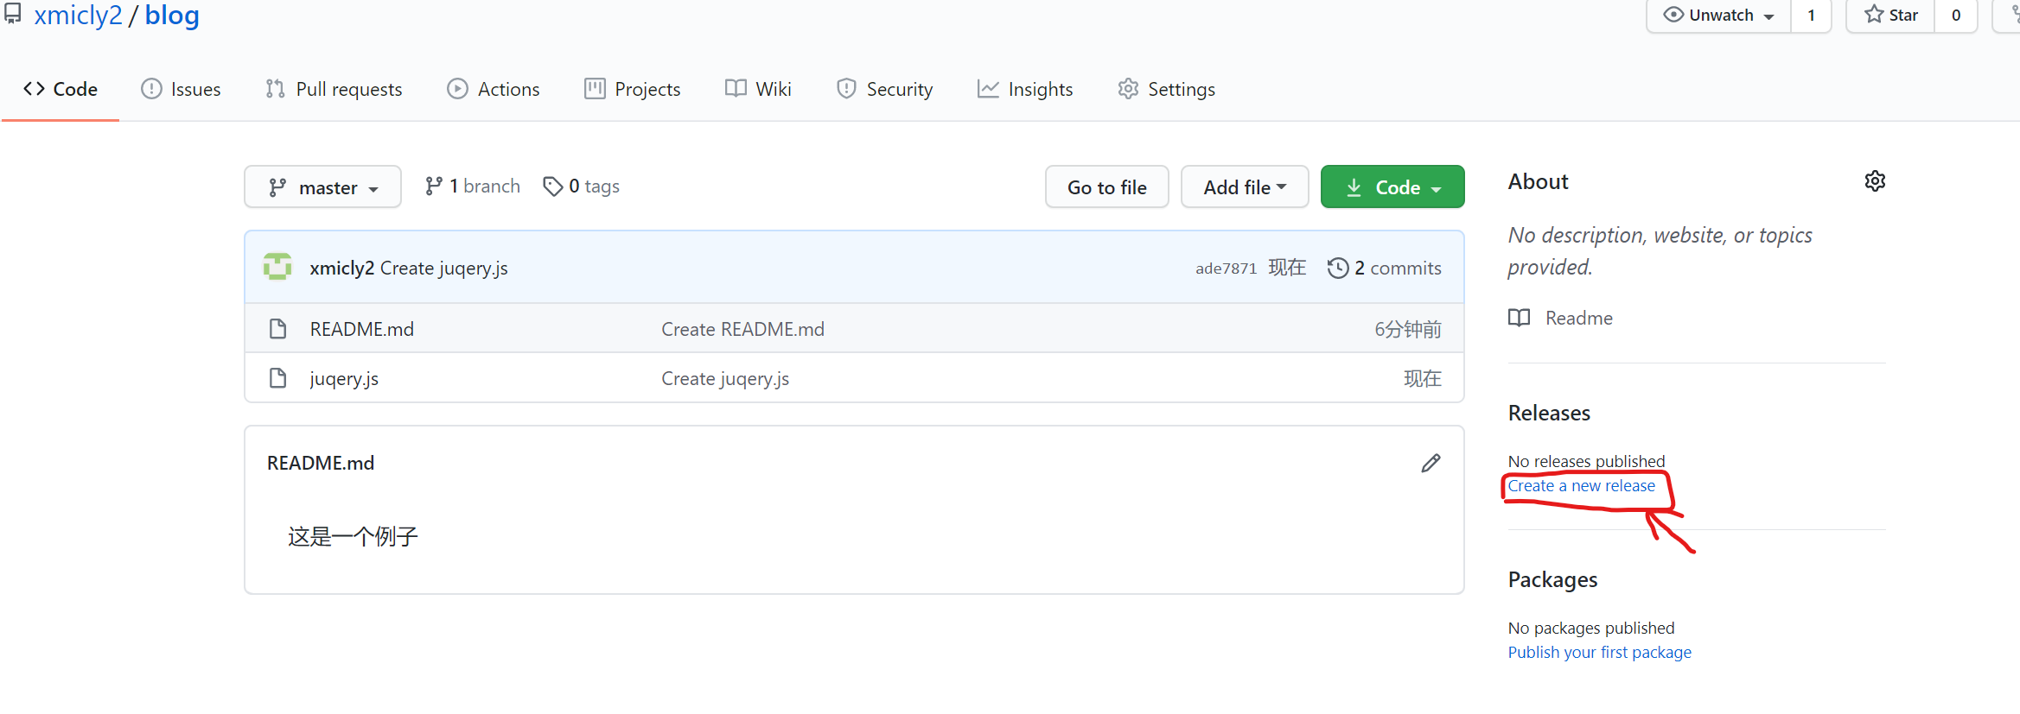
Task: Switch to the Actions tab
Action: (x=493, y=89)
